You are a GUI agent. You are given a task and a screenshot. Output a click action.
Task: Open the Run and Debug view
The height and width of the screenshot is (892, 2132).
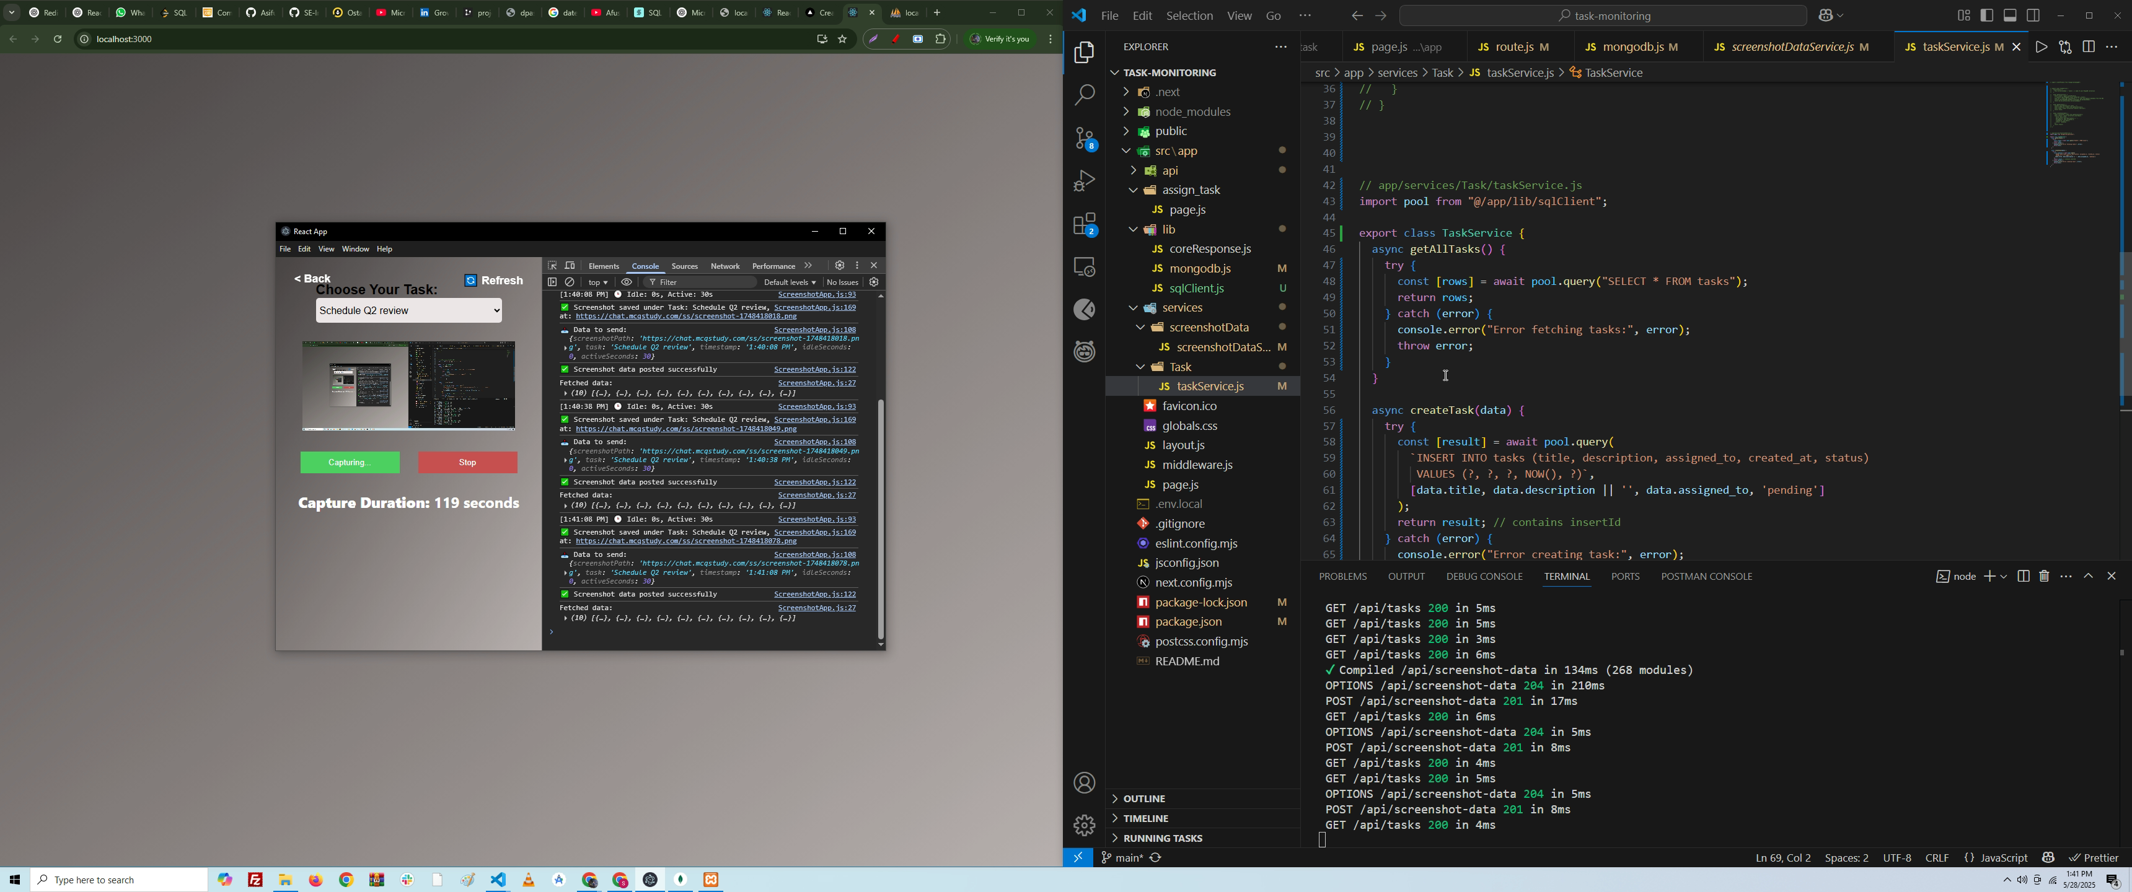(1084, 181)
